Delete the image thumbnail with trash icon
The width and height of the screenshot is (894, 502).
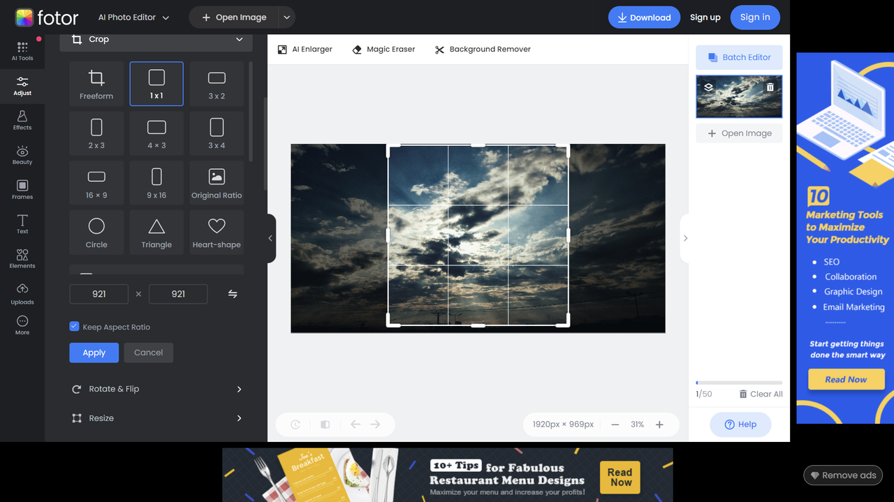pyautogui.click(x=770, y=87)
